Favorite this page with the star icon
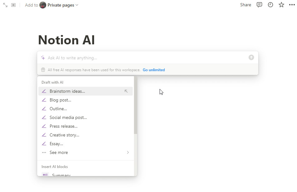This screenshot has height=192, width=297. (281, 5)
